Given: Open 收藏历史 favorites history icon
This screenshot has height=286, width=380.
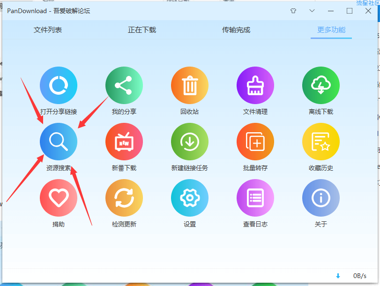Looking at the screenshot, I should (321, 142).
